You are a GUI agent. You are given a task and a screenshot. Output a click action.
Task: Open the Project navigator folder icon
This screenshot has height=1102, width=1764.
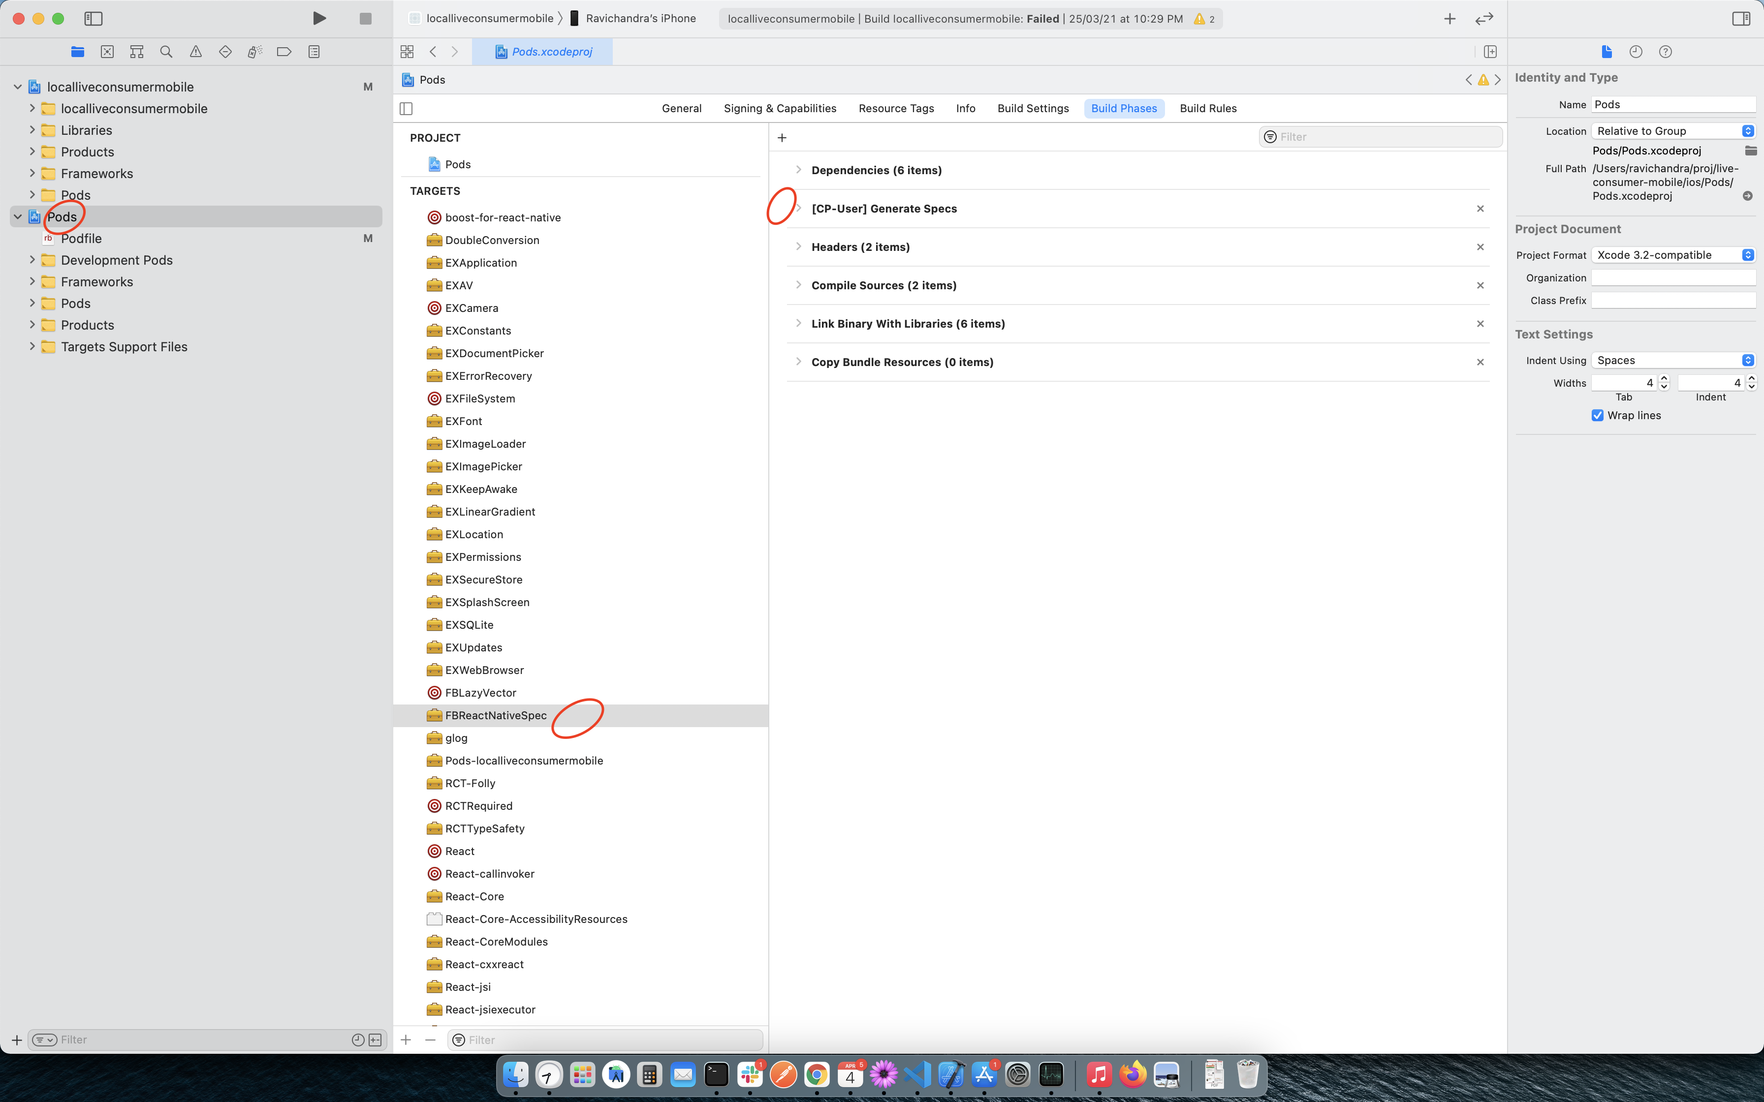77,51
